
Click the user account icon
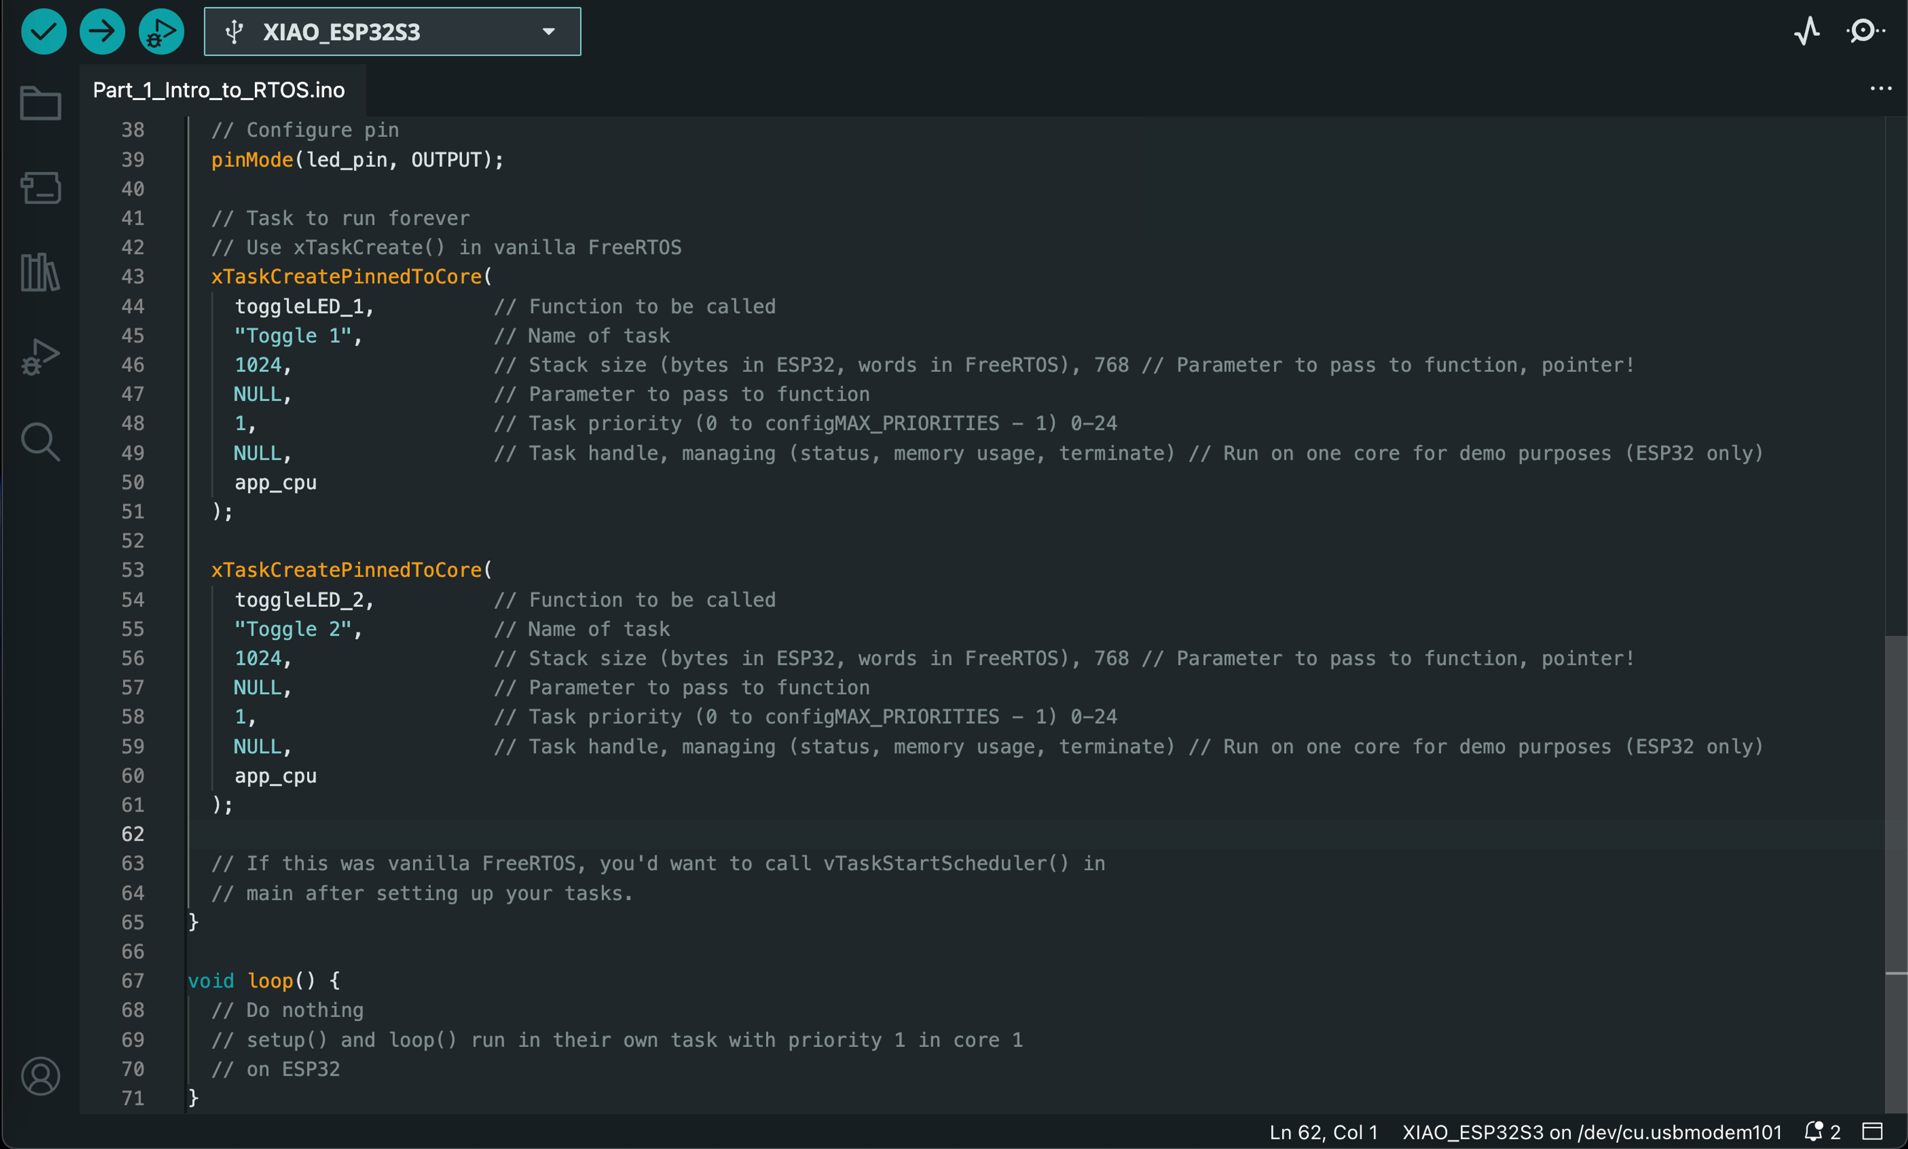(x=40, y=1076)
